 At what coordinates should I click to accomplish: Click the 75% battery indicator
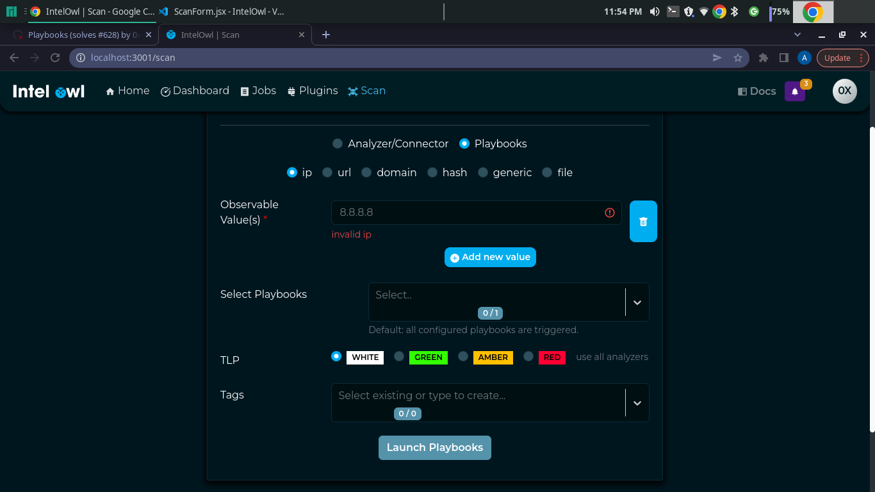780,12
